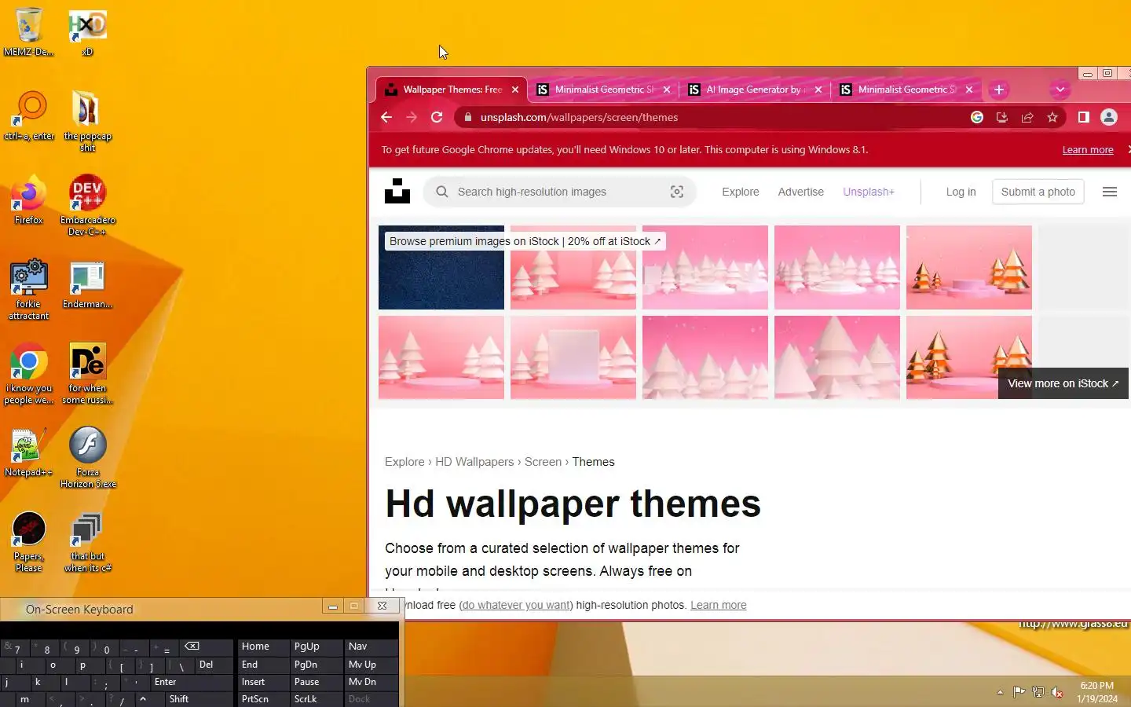Screen dimensions: 1131x707
Task: Open the Unsplash hamburger menu
Action: tap(1110, 192)
